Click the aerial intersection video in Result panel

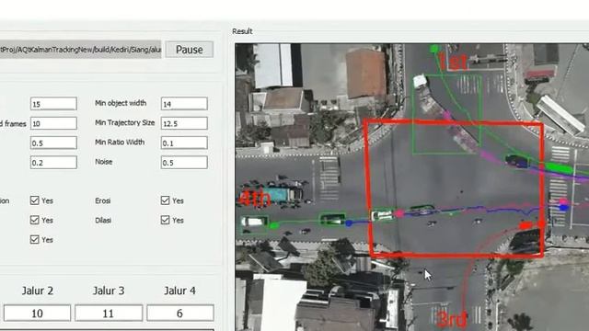click(x=411, y=188)
